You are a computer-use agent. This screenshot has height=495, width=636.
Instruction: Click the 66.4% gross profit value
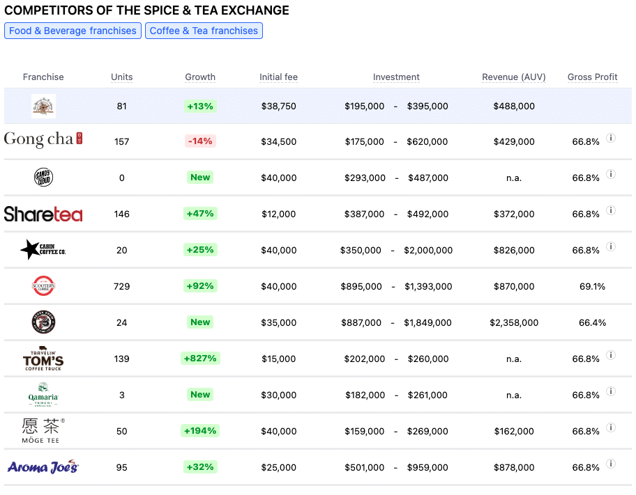pos(592,322)
